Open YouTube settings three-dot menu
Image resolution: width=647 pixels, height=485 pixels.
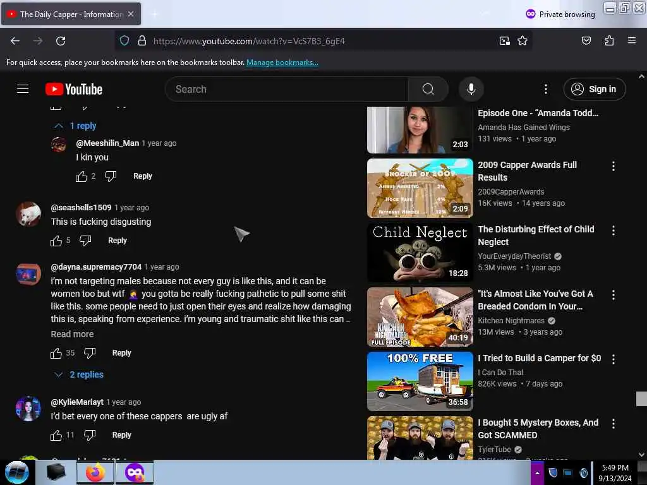pos(545,89)
